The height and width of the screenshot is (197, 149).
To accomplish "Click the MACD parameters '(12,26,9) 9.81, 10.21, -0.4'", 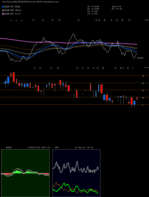I will pyautogui.click(x=39, y=147).
